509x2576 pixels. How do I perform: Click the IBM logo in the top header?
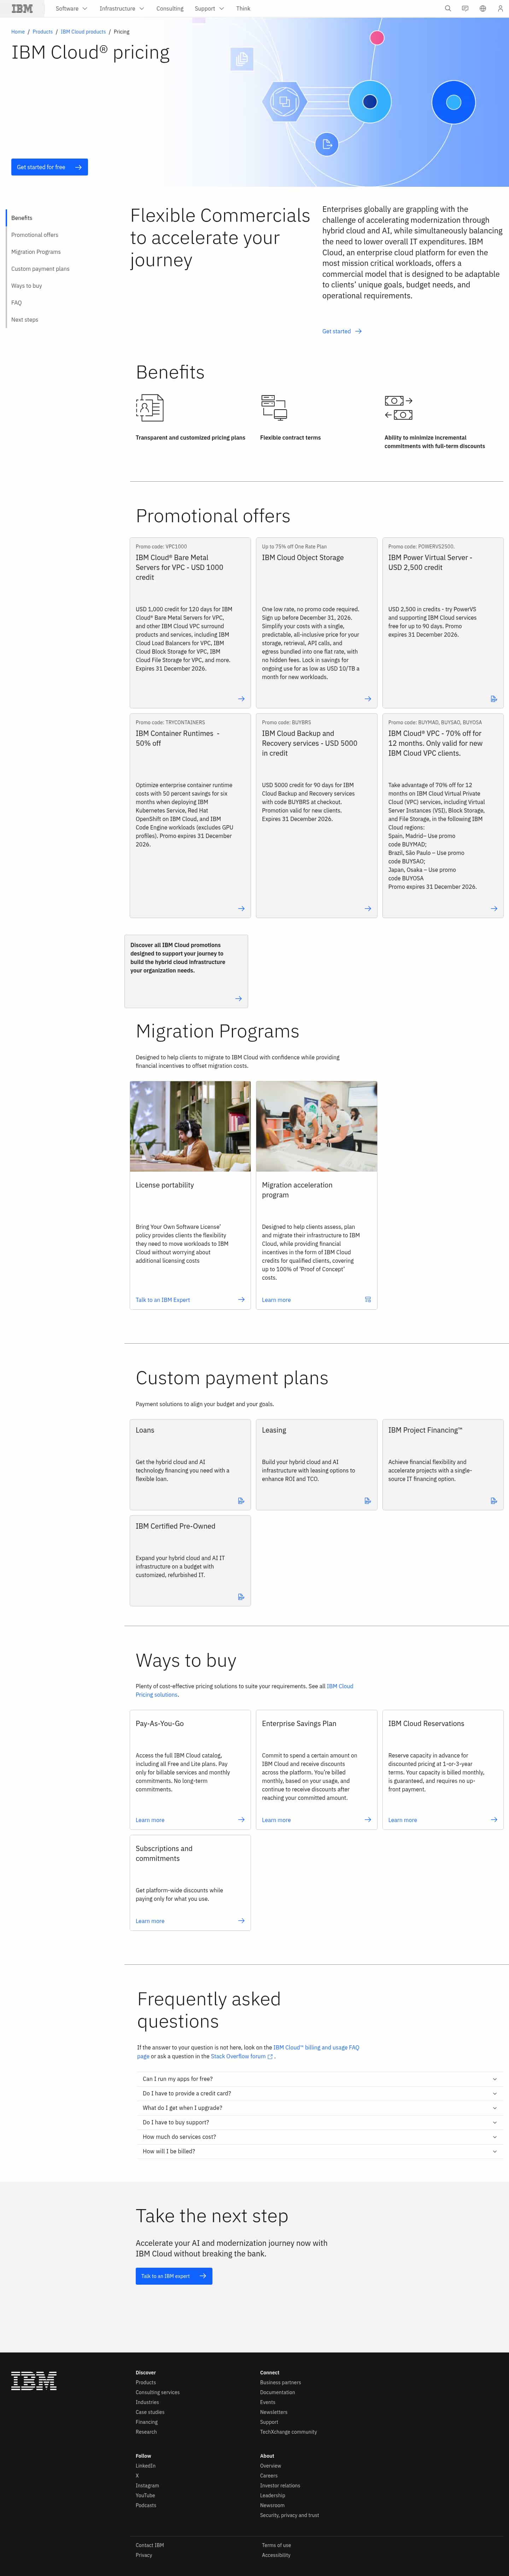pyautogui.click(x=22, y=8)
